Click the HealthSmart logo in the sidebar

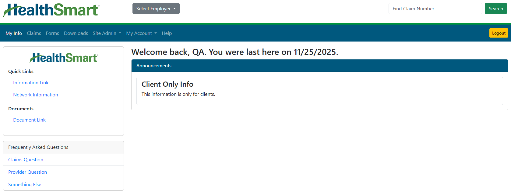64,58
